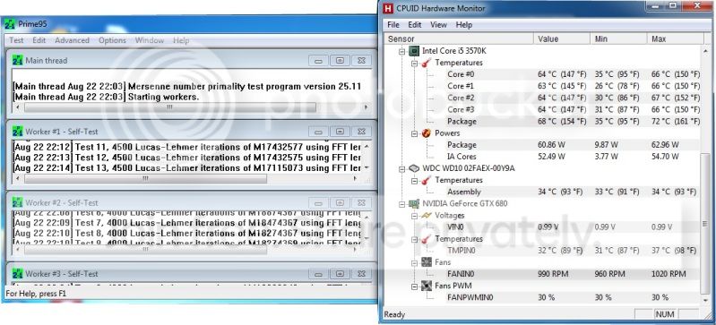
Task: Click the Worker #2 Self-Test window icon
Action: 17,202
